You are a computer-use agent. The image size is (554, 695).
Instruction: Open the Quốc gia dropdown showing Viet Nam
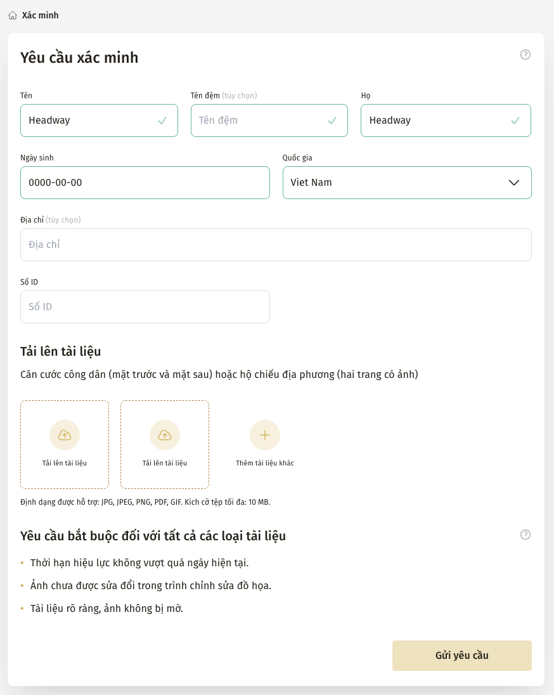click(393, 183)
